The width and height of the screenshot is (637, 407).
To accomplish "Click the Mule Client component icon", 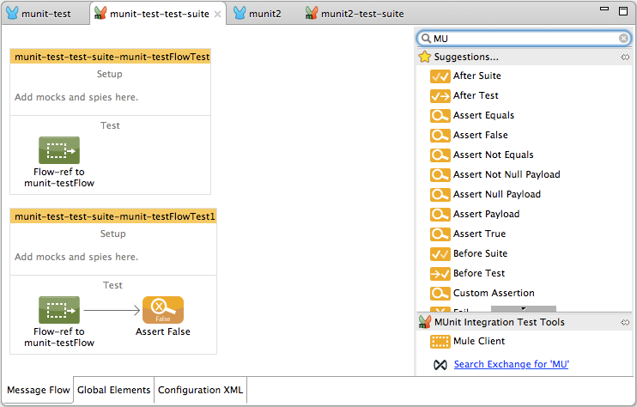I will (x=440, y=341).
